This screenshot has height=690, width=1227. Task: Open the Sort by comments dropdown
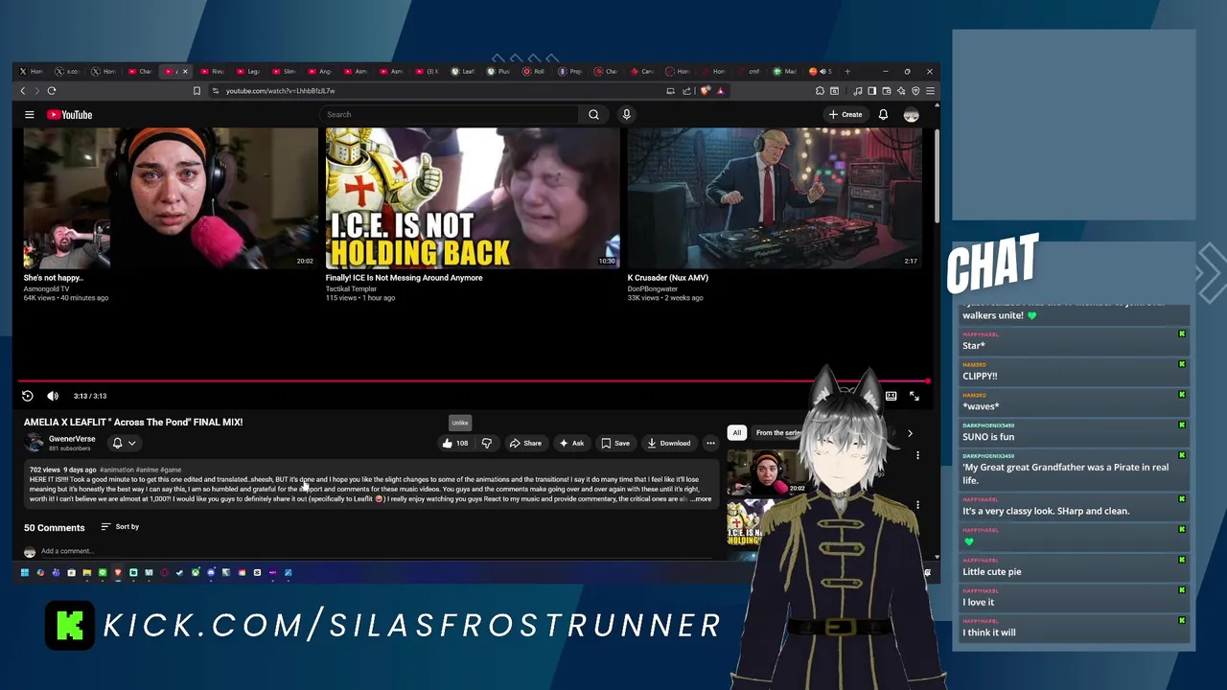click(x=121, y=527)
